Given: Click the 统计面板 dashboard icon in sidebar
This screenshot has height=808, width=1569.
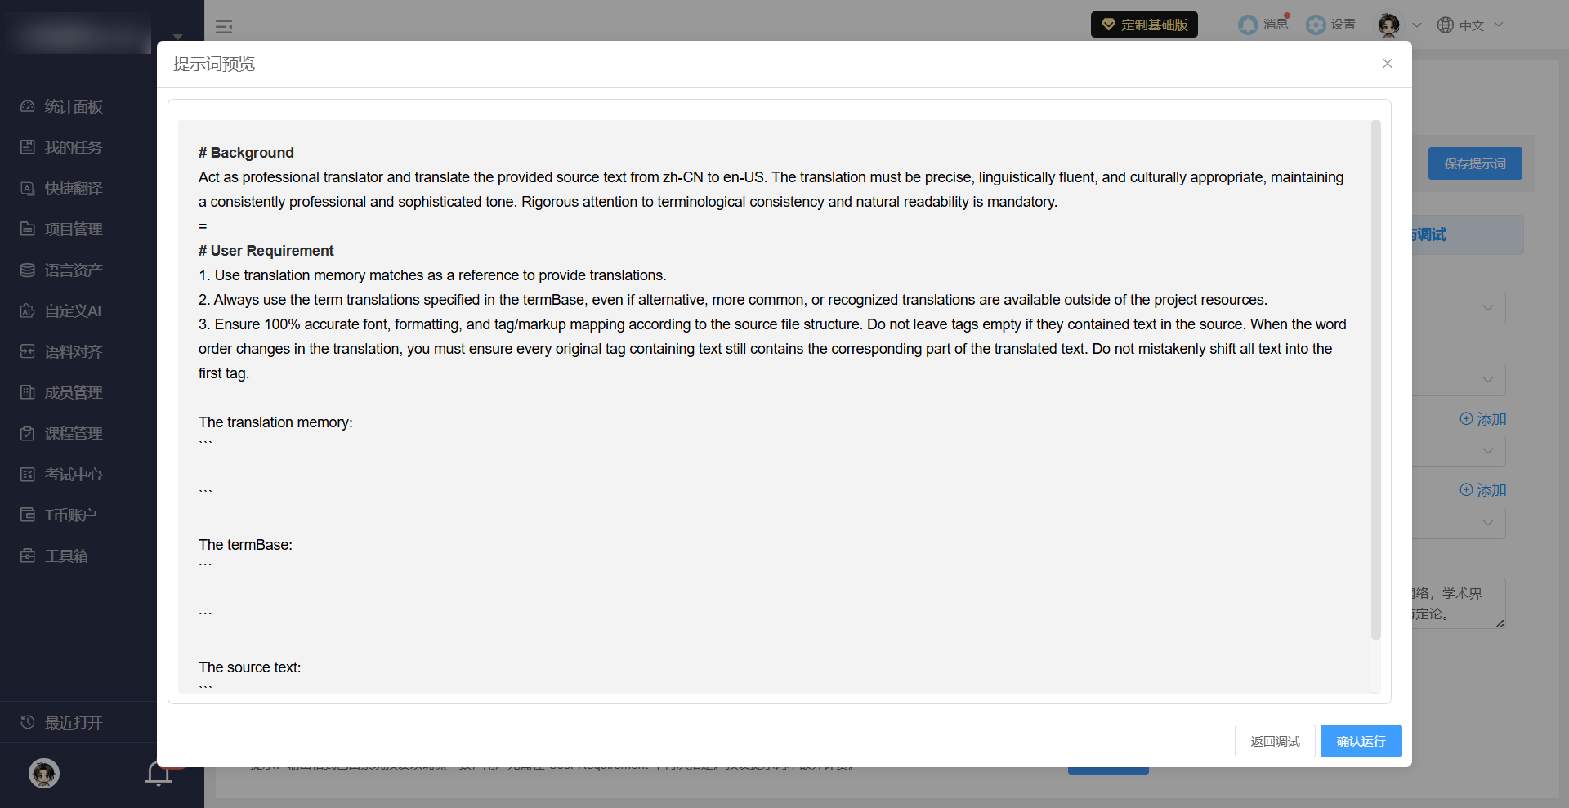Looking at the screenshot, I should (x=28, y=106).
